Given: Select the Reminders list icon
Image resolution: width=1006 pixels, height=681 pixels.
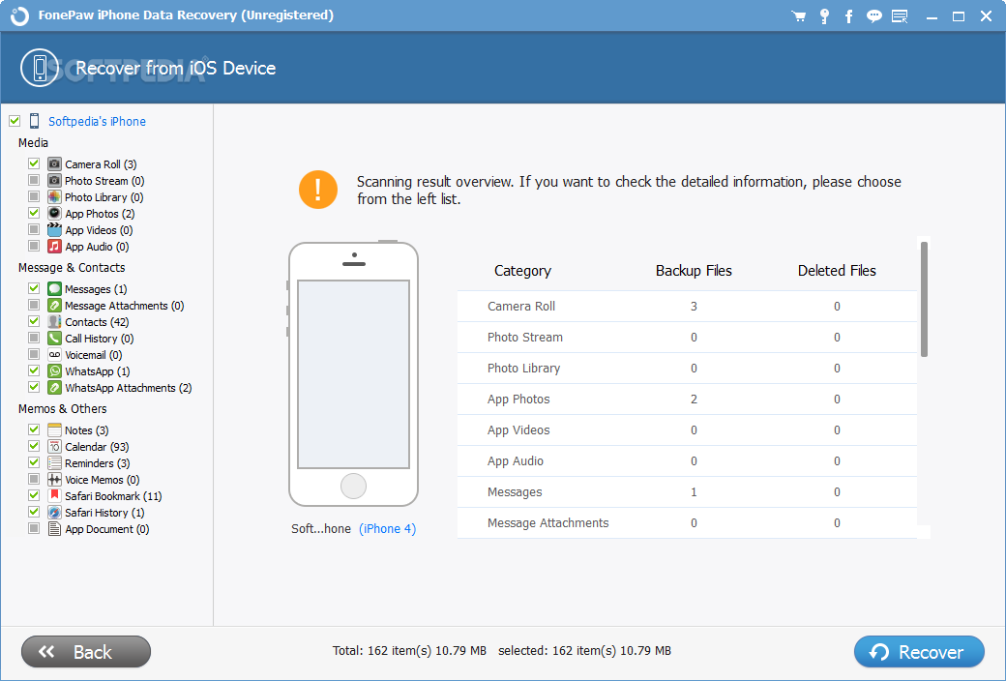Looking at the screenshot, I should 54,462.
